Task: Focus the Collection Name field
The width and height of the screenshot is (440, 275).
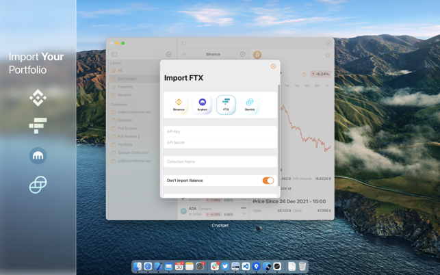Action: point(220,161)
